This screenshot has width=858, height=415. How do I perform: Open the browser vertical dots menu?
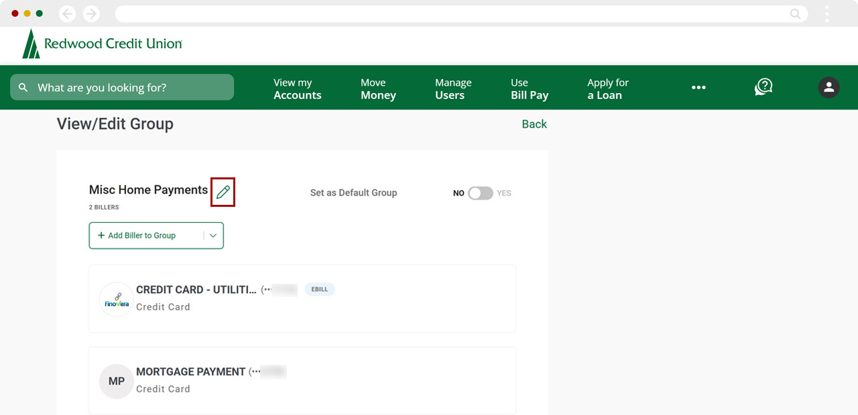[x=827, y=14]
